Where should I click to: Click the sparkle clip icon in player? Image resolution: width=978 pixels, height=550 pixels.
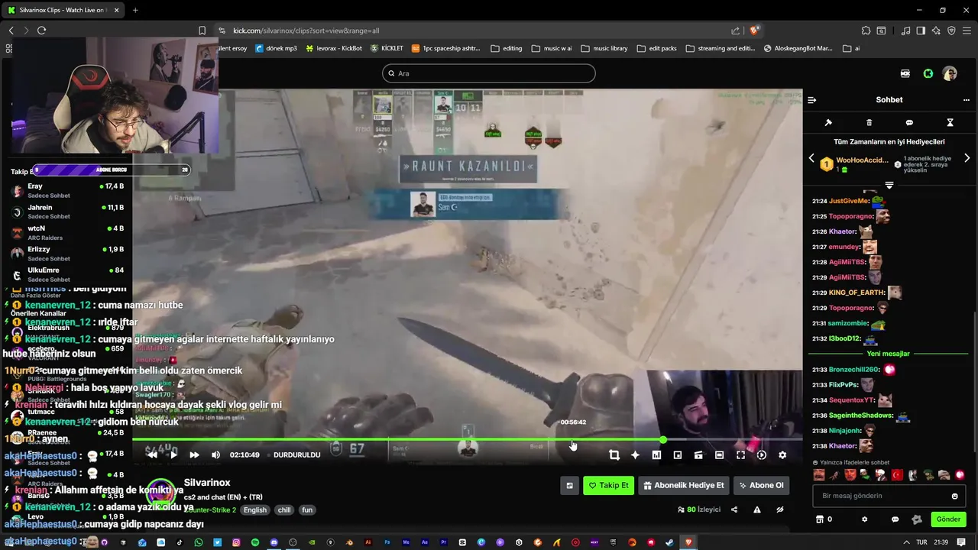click(x=635, y=455)
